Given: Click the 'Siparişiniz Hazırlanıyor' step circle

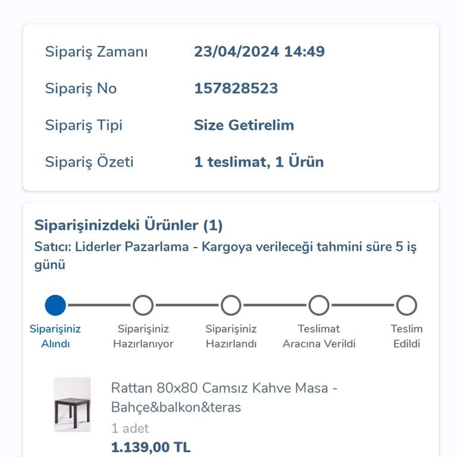Looking at the screenshot, I should tap(143, 305).
